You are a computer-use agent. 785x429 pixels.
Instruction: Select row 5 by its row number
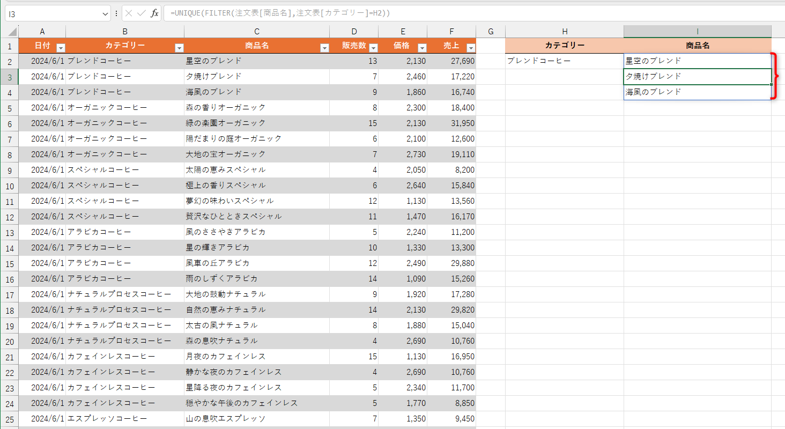click(9, 108)
